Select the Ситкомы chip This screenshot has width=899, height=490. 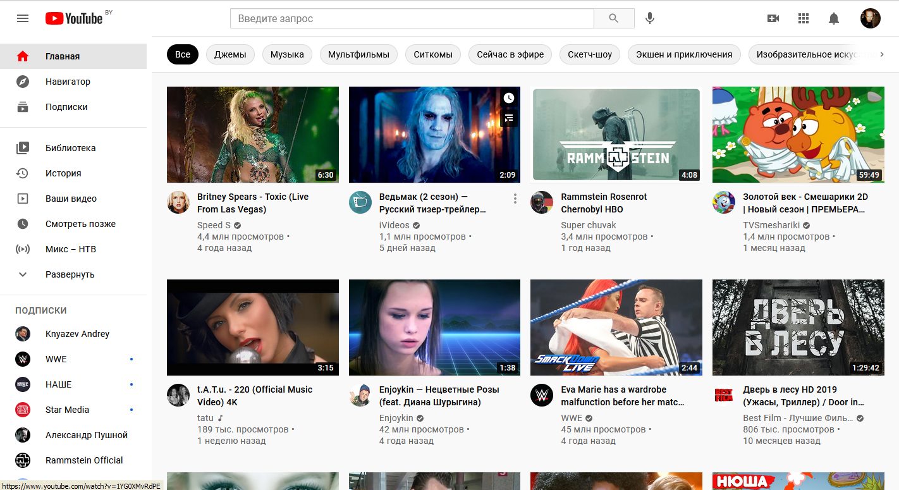coord(433,54)
